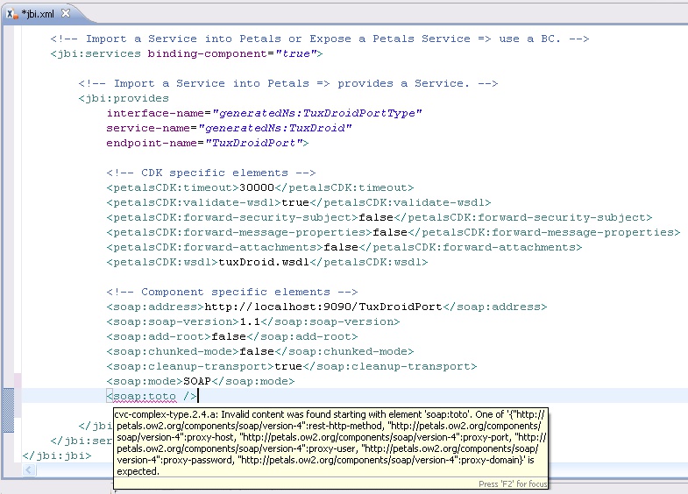Select the *jbi.xml editor tab
Screen dimensions: 688x494
pos(39,14)
